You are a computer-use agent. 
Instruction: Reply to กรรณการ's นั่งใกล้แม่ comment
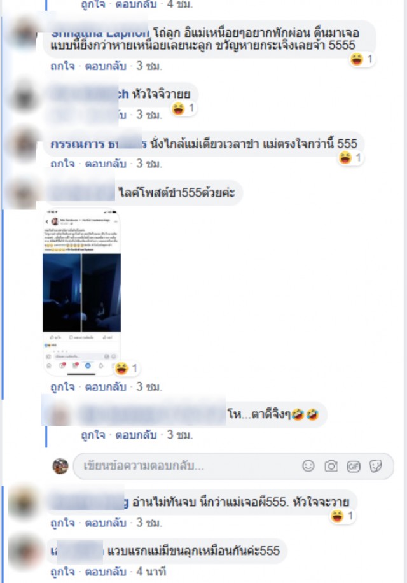tap(106, 164)
